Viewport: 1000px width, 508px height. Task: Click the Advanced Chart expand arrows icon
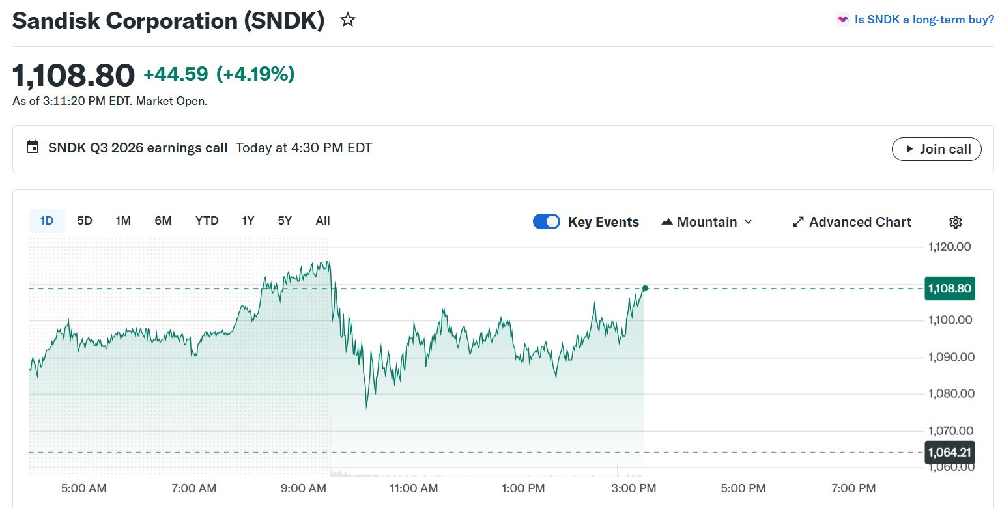point(798,222)
